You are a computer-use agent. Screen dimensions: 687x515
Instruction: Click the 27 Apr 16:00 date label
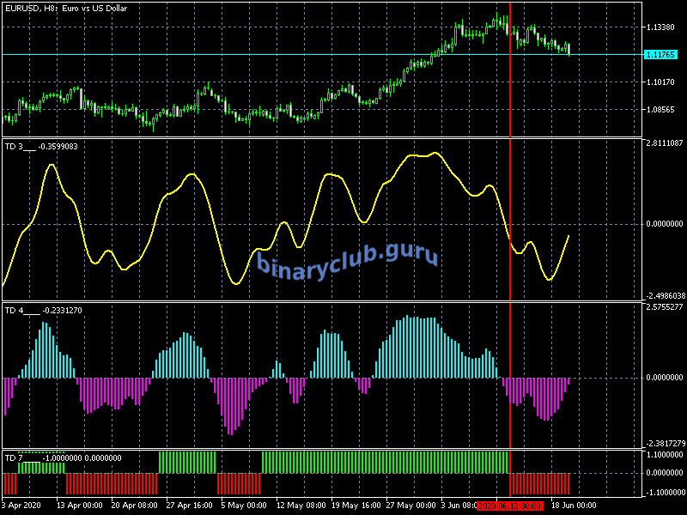click(x=189, y=506)
